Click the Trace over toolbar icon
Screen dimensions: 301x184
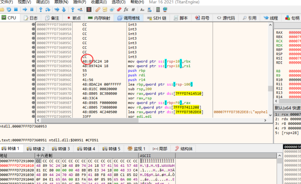(64, 9)
